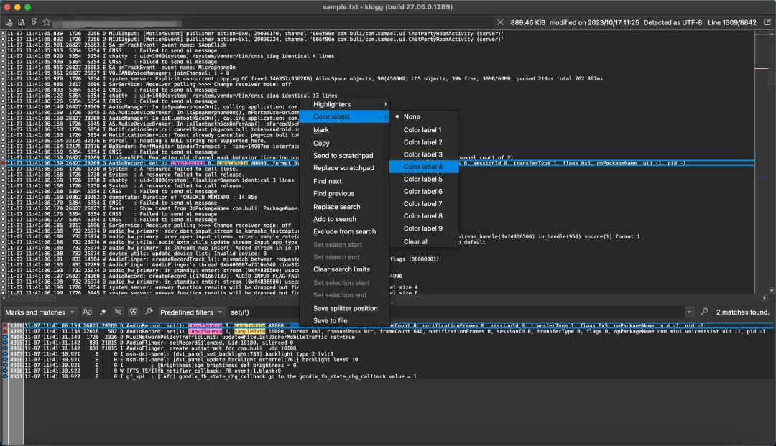Open the scratchpad icon at top right
This screenshot has height=446, width=776.
click(767, 22)
